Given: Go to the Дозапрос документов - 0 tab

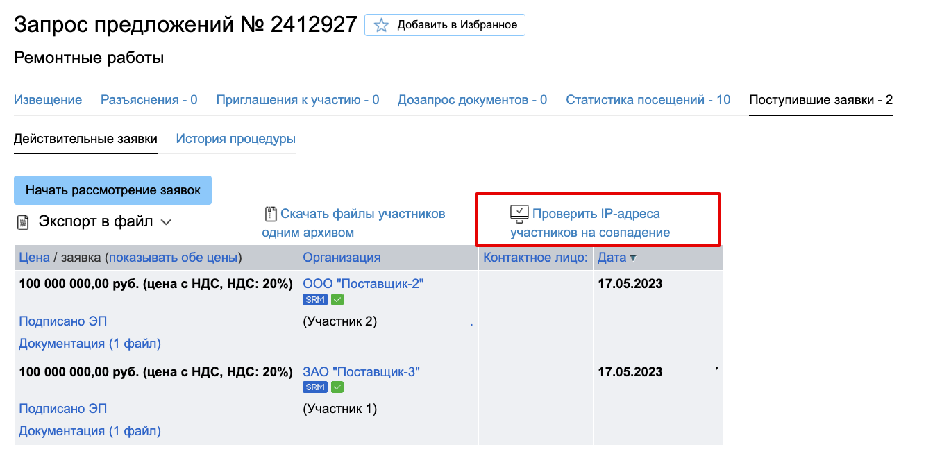Looking at the screenshot, I should [x=472, y=100].
